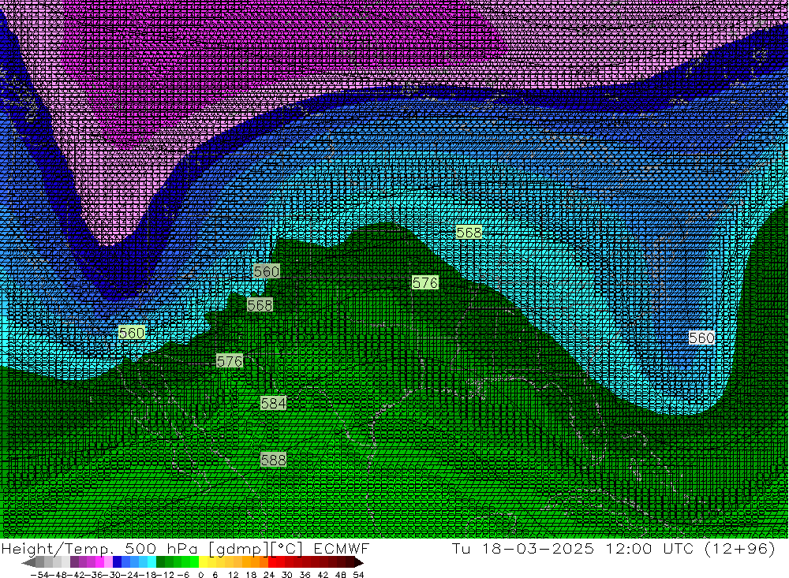Click the '[gdmp]' unit text
Image resolution: width=789 pixels, height=578 pixels.
click(x=239, y=549)
